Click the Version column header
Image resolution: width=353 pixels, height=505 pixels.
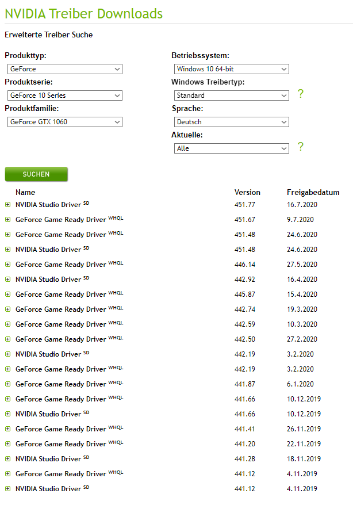[x=247, y=192]
